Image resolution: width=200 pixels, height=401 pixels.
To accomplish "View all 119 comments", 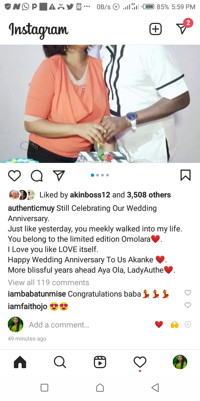I will click(x=49, y=282).
